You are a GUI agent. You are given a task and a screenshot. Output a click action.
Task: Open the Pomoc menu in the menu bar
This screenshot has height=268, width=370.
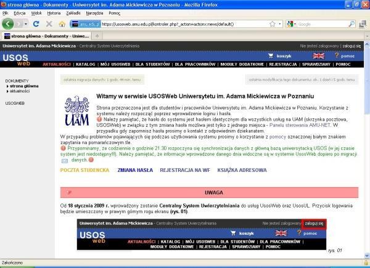click(x=115, y=13)
